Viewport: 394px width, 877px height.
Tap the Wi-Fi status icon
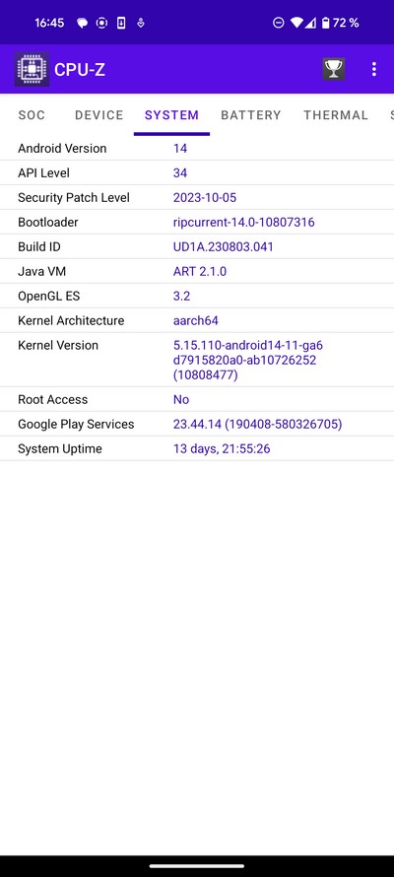coord(296,23)
